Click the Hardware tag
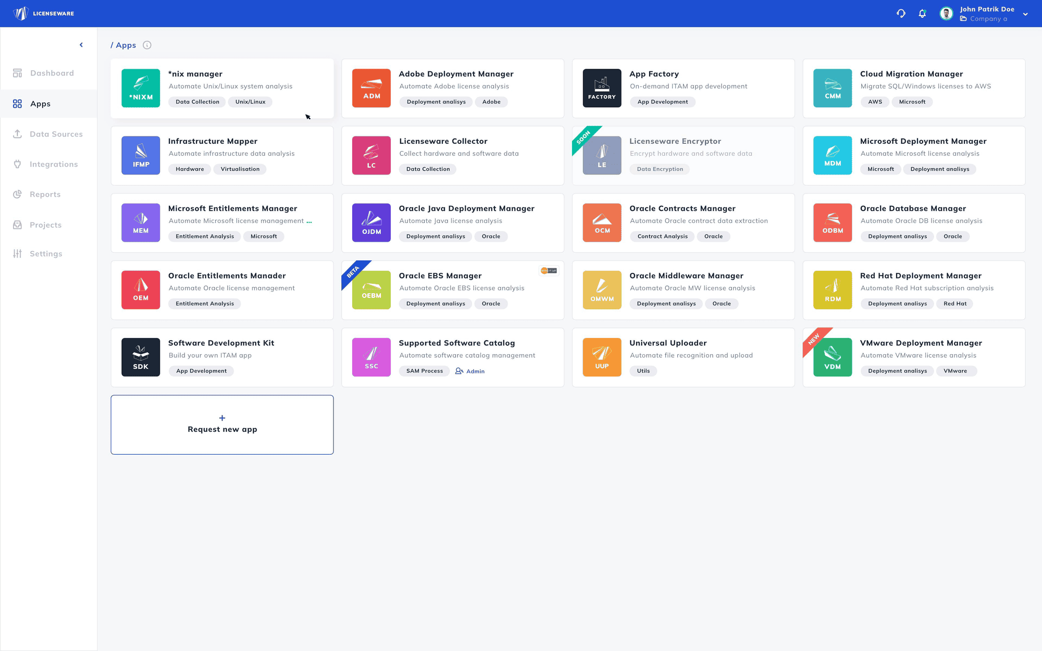 [x=190, y=169]
